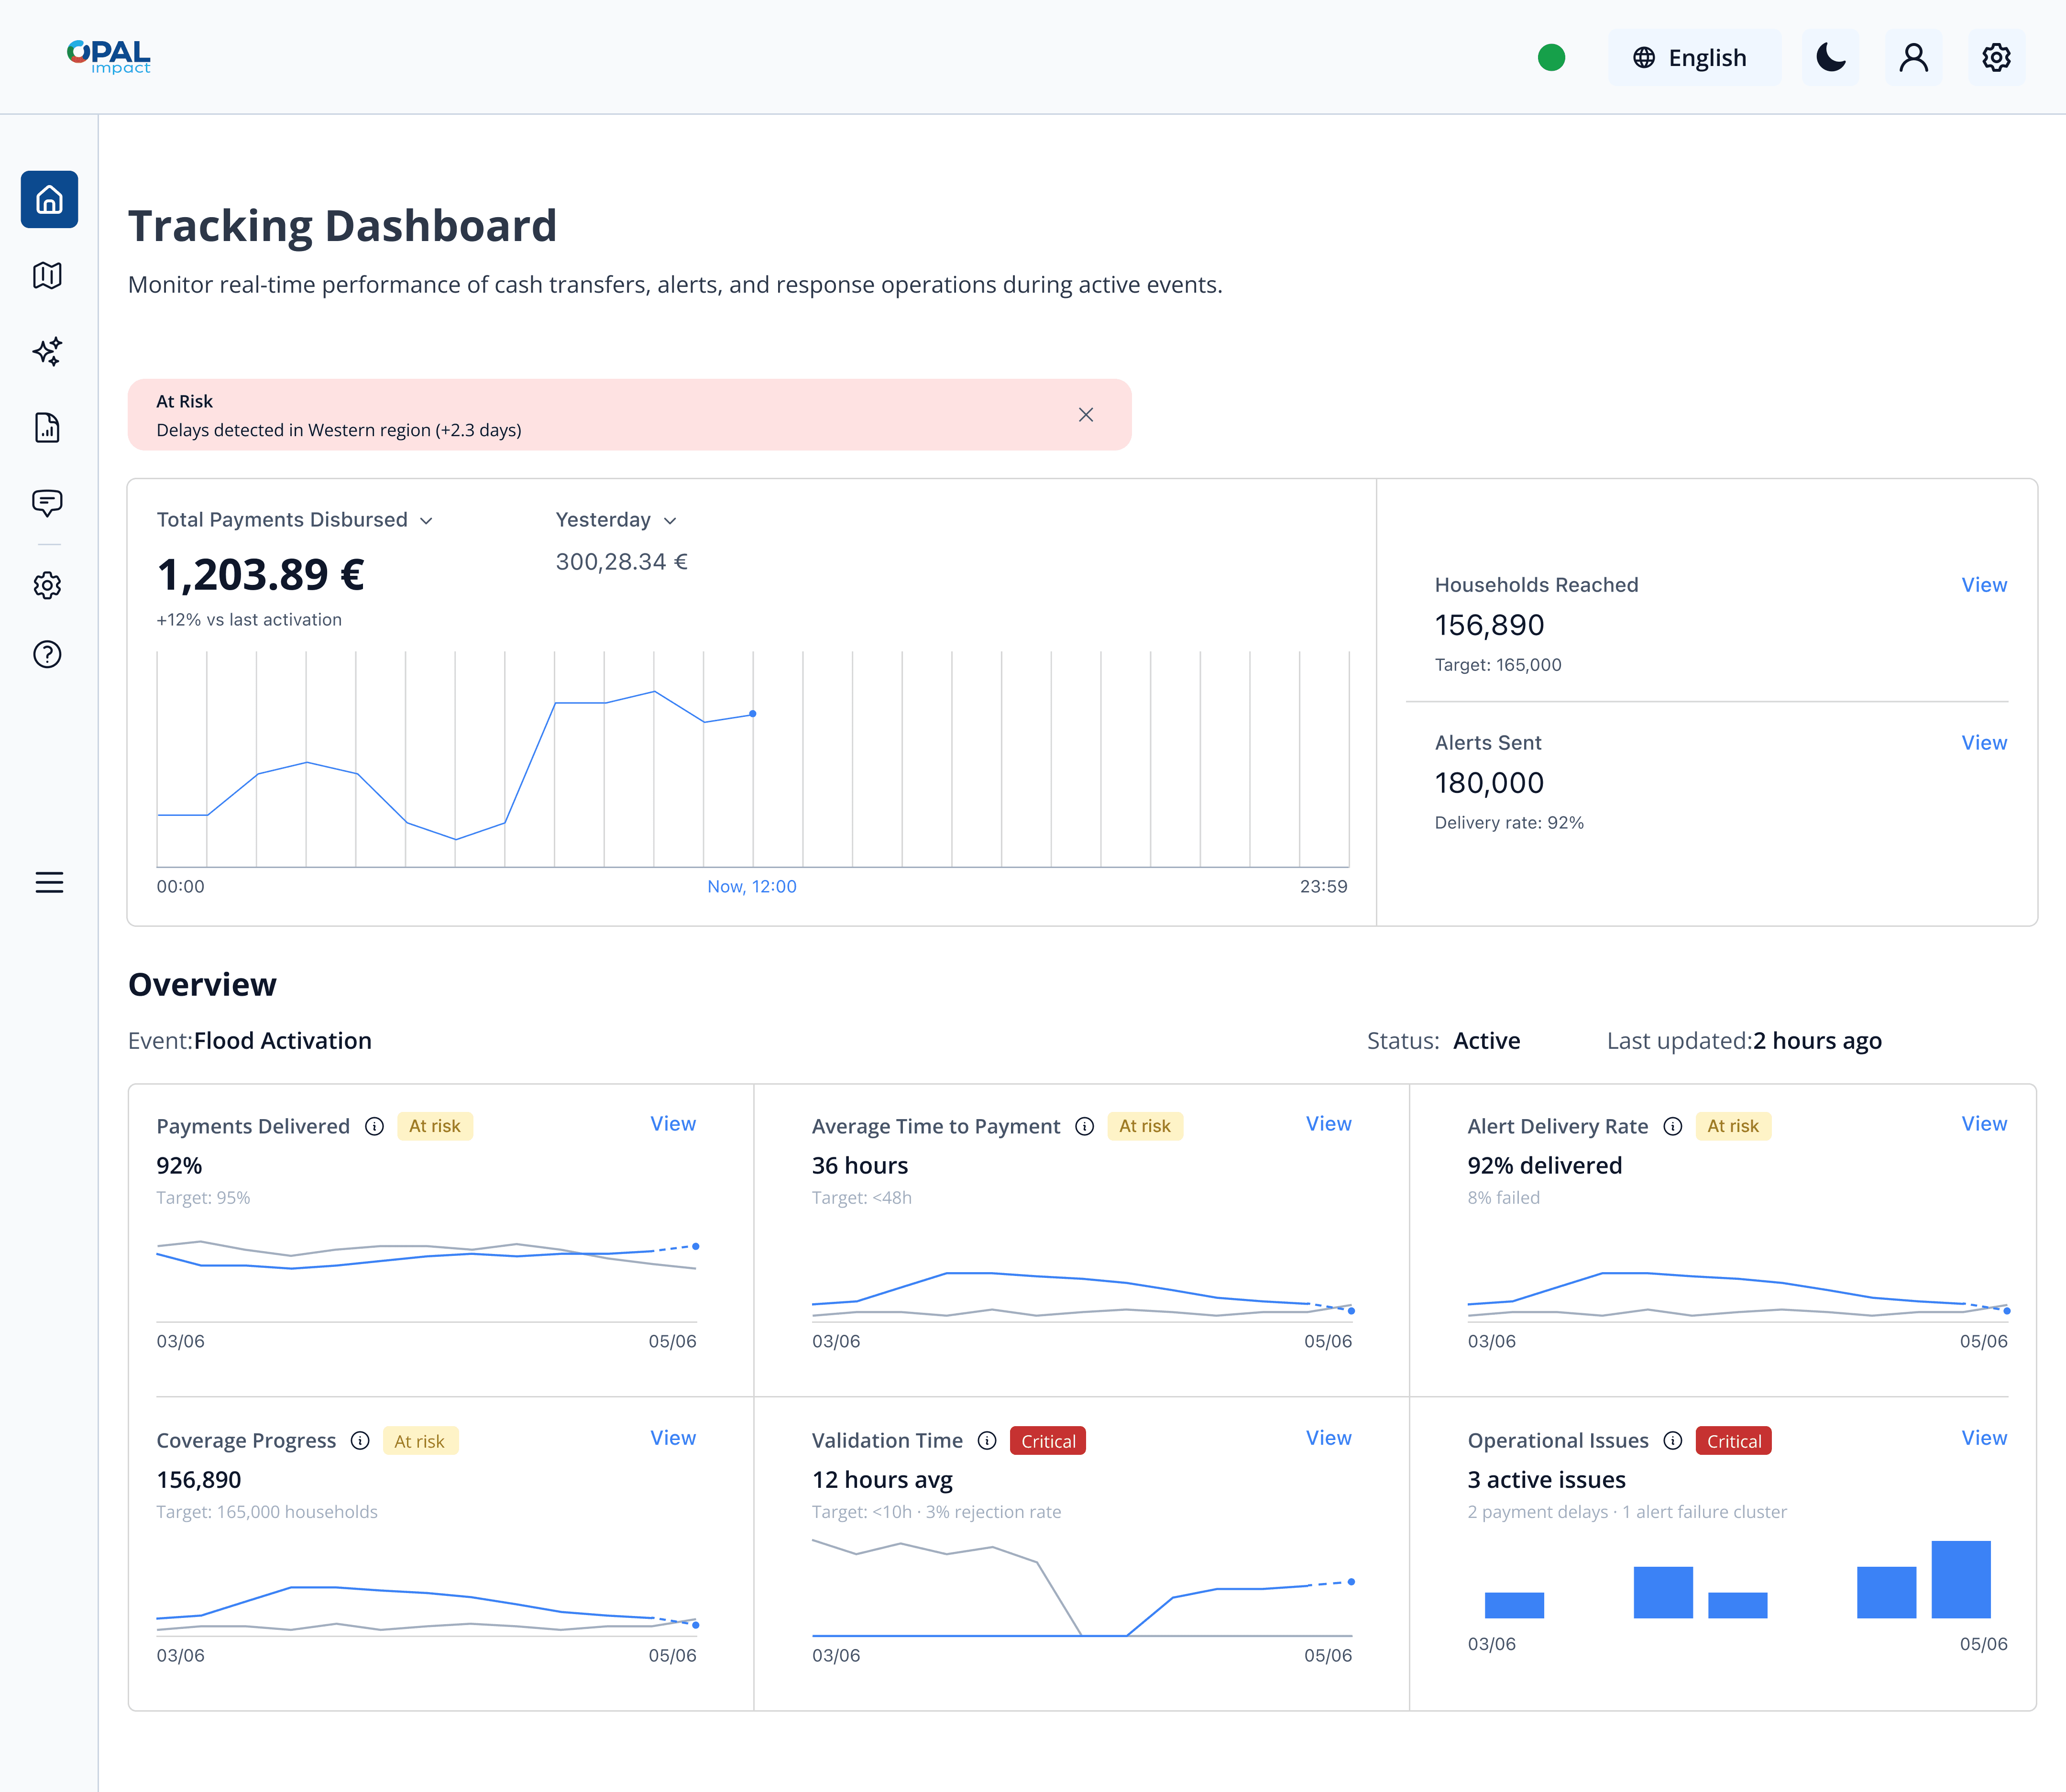Screen dimensions: 2066x1792
Task: View Validation Time details
Action: 1328,1438
